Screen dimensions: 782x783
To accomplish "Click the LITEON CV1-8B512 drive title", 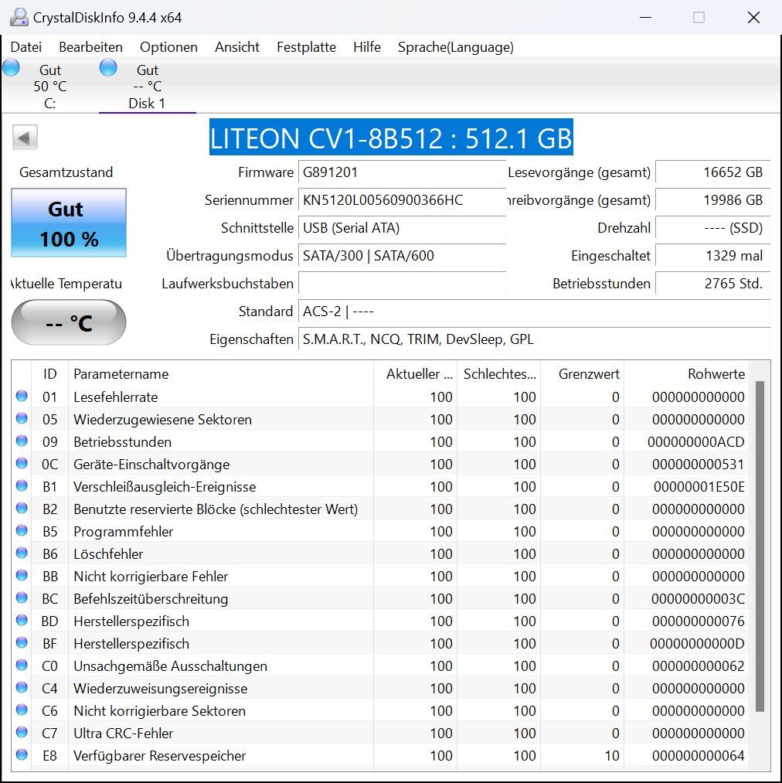I will pyautogui.click(x=391, y=138).
